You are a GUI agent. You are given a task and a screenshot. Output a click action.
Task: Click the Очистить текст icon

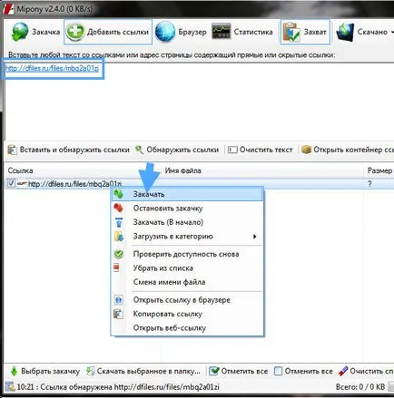(232, 150)
